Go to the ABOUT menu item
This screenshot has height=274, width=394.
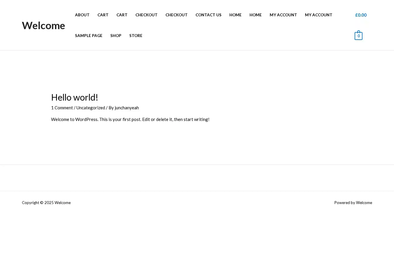[82, 15]
